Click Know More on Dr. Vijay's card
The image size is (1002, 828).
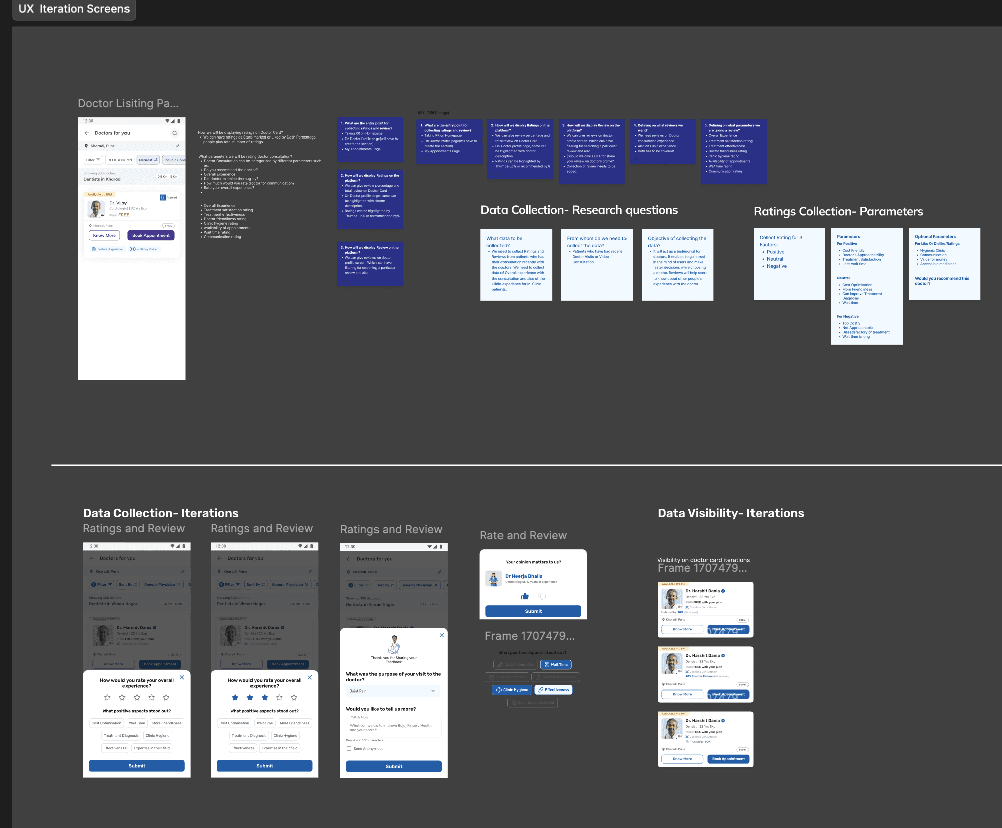pyautogui.click(x=104, y=235)
